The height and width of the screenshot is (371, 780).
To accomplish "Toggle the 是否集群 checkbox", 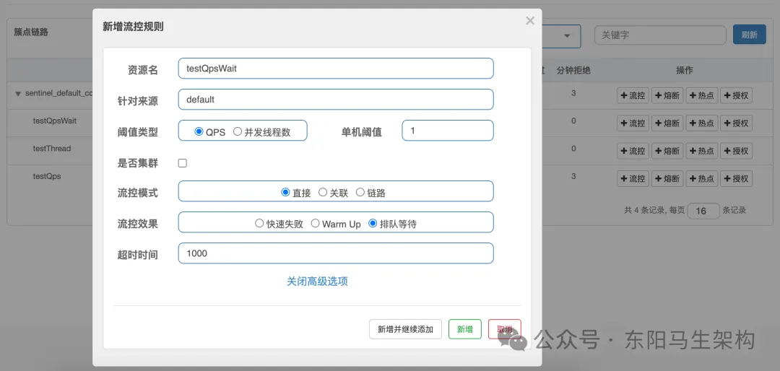I will (x=183, y=162).
